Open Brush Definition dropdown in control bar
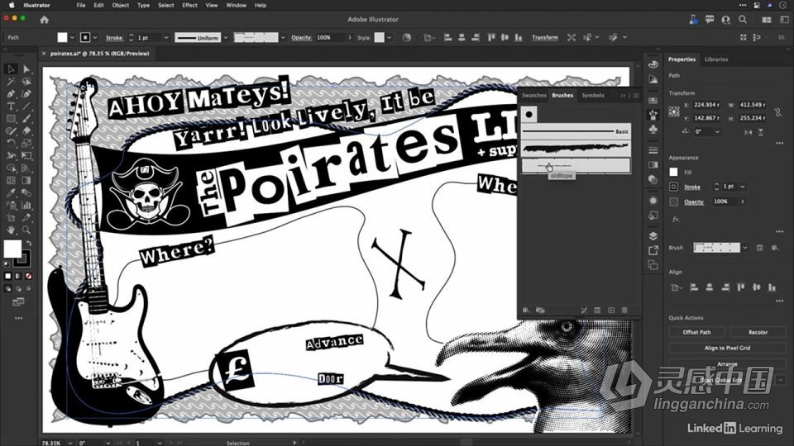This screenshot has width=794, height=446. coord(283,37)
